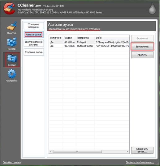
Task: Switch to Автозагрузка tab
Action: [33, 35]
